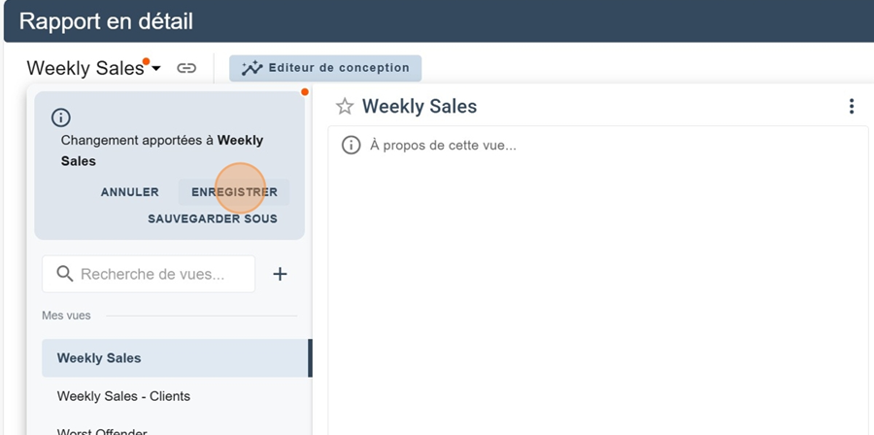
Task: Select the Weekly Sales - Clients view
Action: 123,396
